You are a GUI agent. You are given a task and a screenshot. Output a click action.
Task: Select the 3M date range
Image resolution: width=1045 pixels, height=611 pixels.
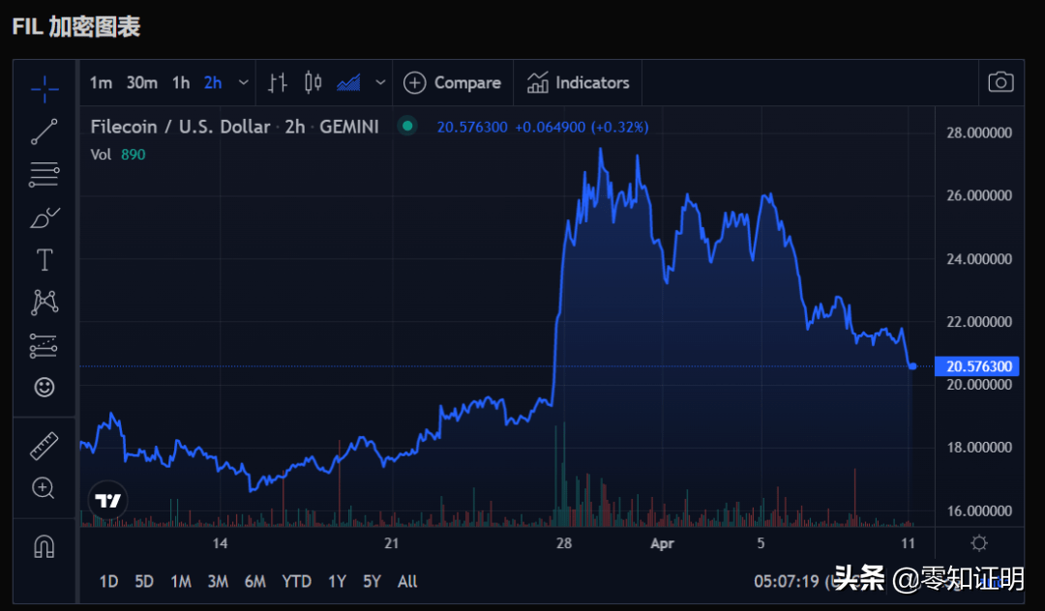218,582
